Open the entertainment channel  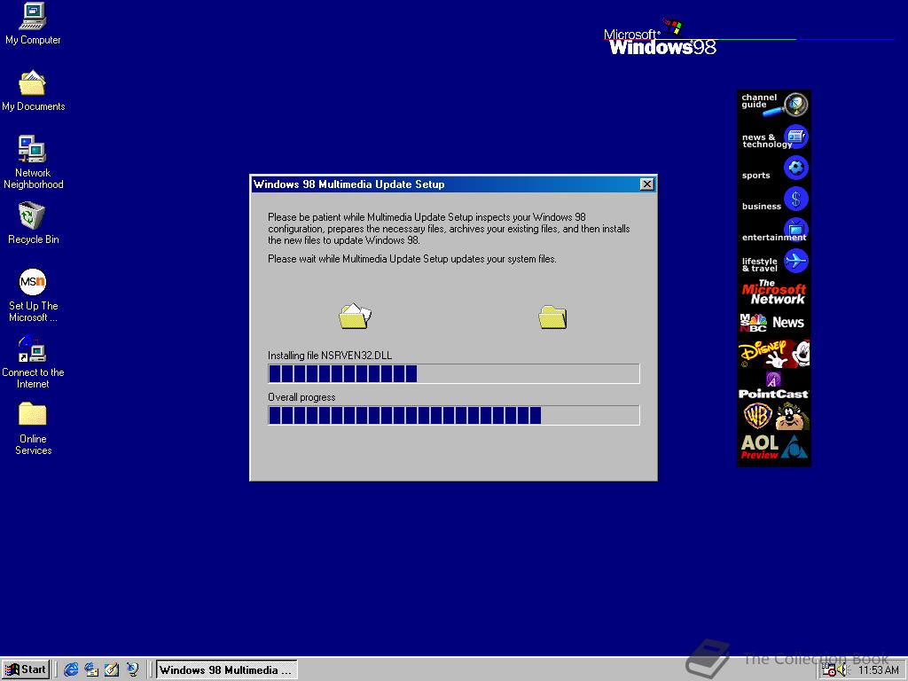click(x=773, y=231)
